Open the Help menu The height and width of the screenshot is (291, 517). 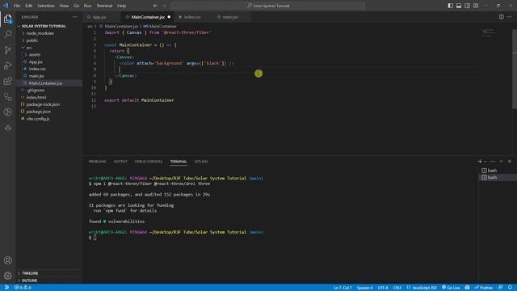click(x=121, y=6)
